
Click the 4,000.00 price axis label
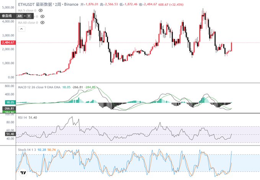8,21
